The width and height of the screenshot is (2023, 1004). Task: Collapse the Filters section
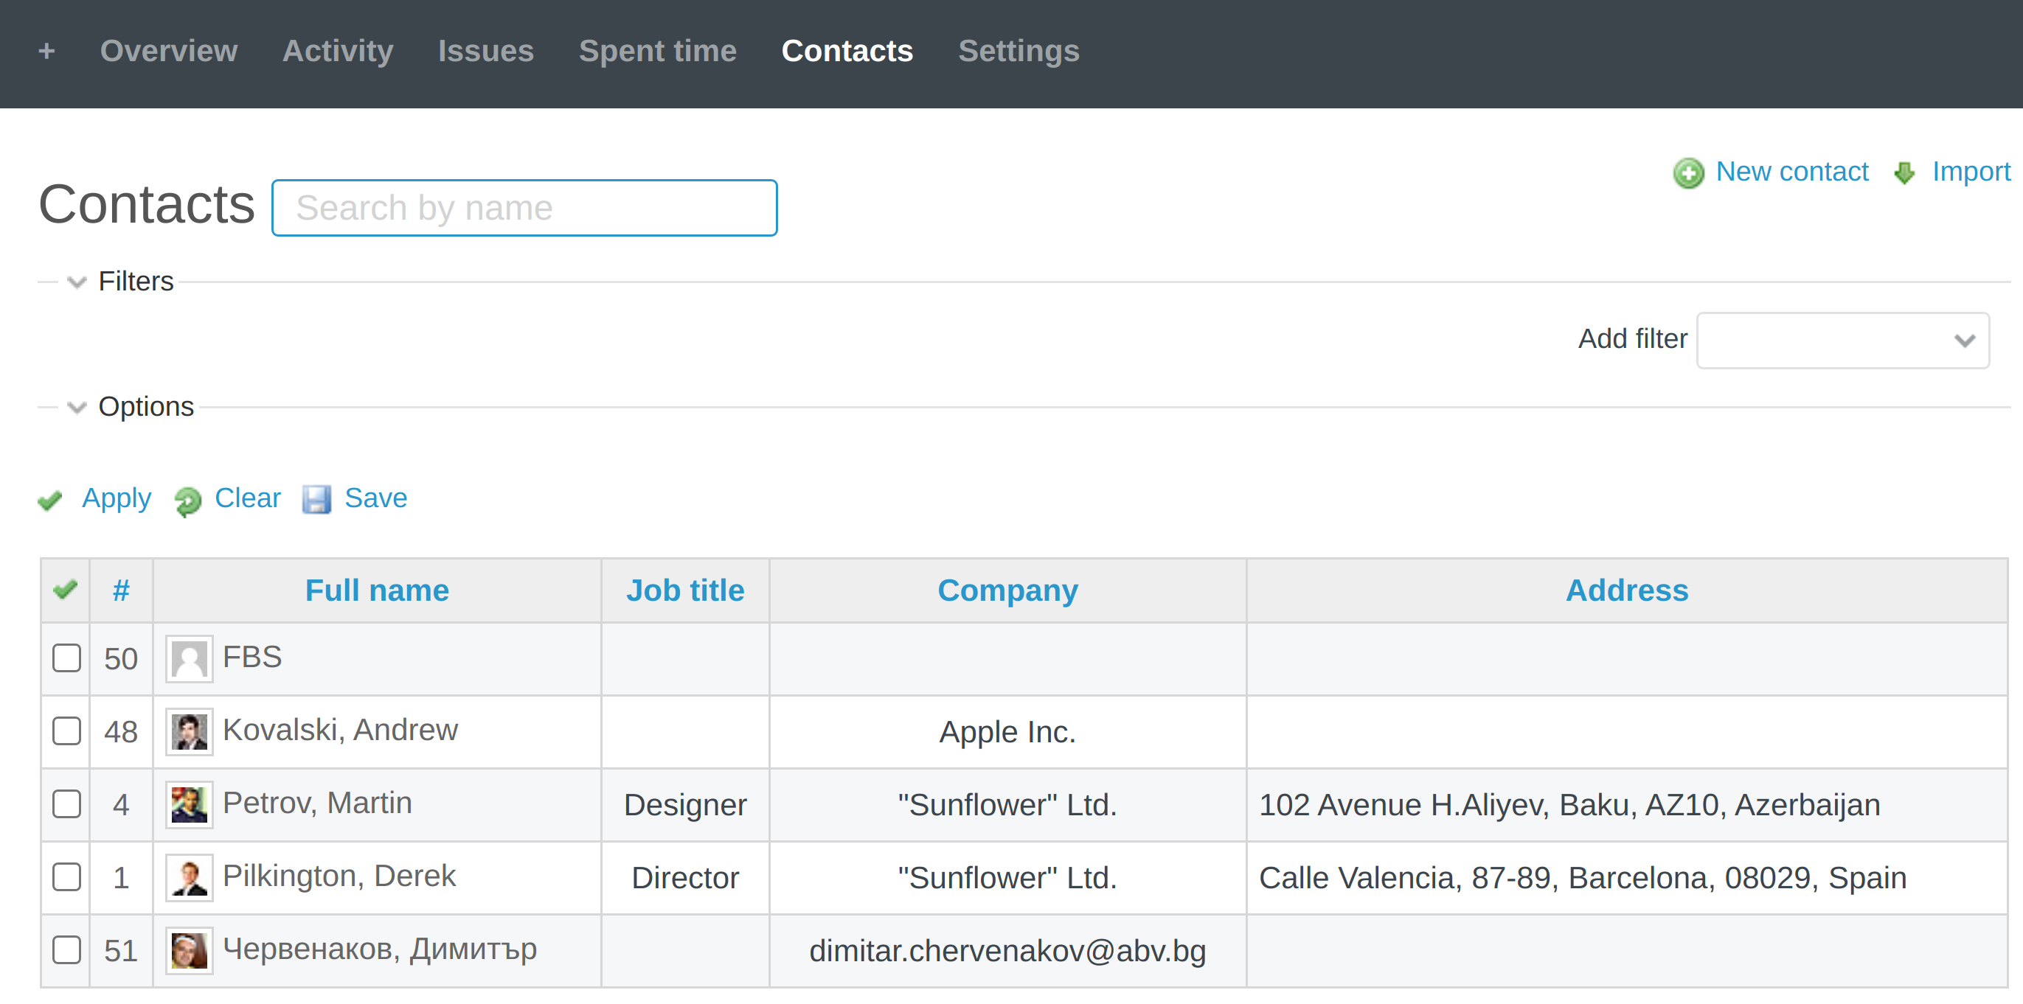(75, 282)
